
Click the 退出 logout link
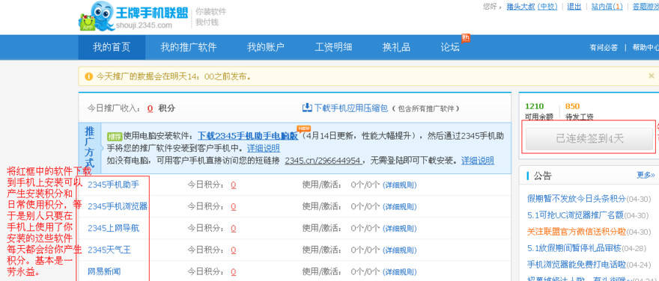574,6
